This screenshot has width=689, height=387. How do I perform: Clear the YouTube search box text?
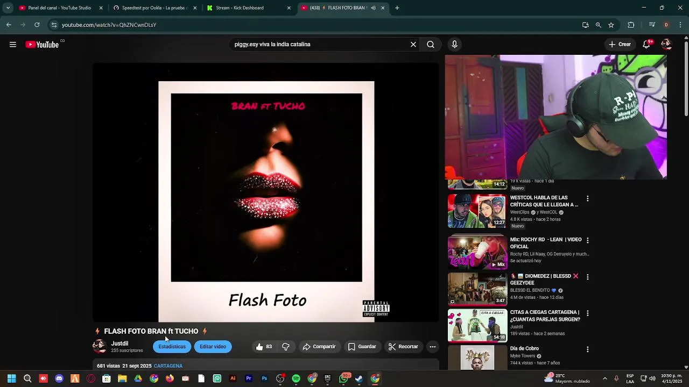(413, 45)
